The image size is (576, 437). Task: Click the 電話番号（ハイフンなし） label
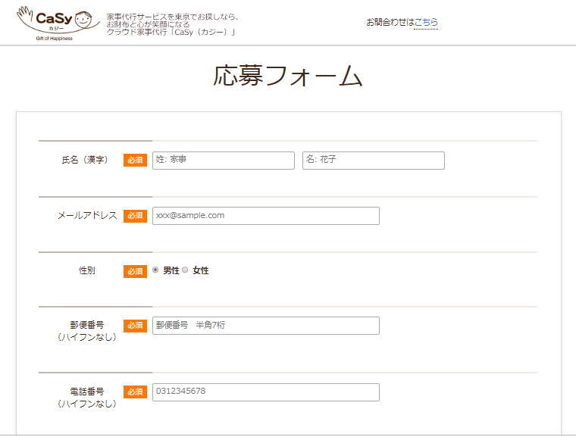click(x=87, y=398)
